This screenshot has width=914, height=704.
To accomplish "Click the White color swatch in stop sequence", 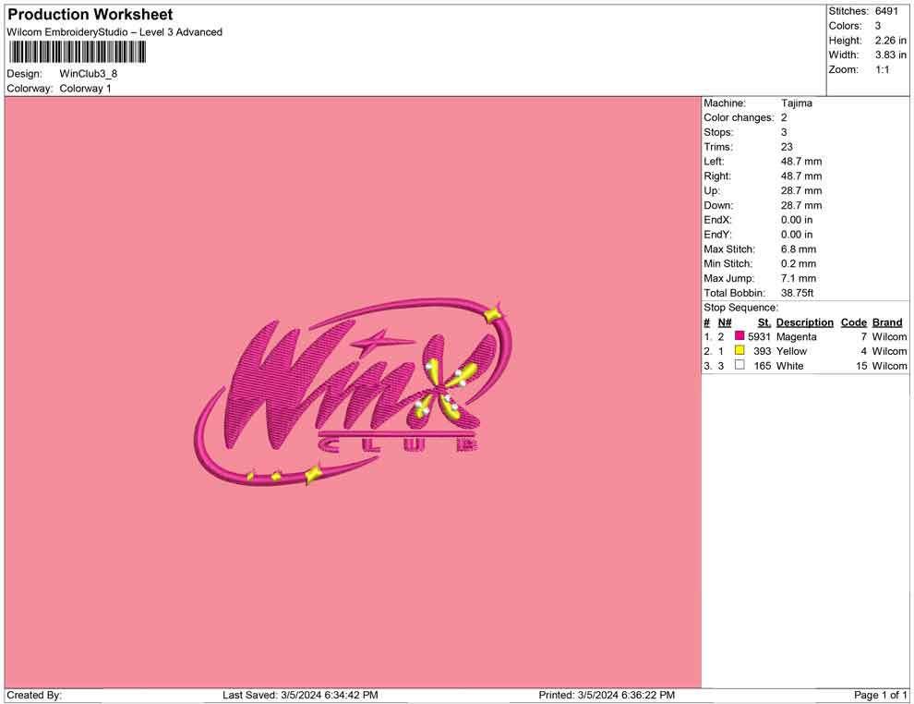I will click(740, 365).
